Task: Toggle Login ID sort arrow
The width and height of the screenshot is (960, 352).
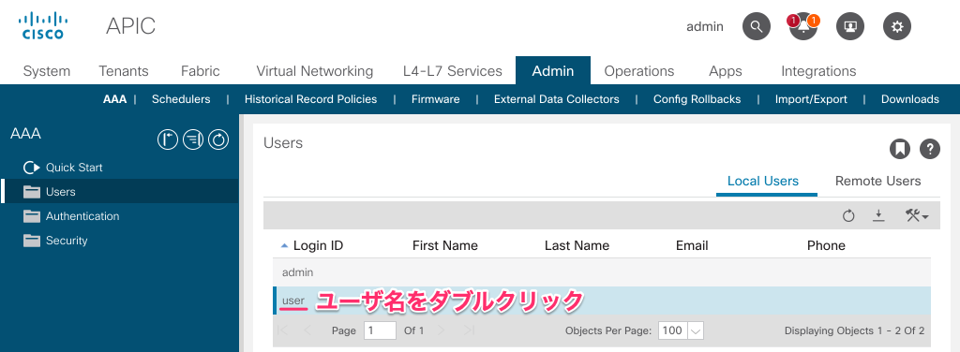Action: tap(284, 245)
